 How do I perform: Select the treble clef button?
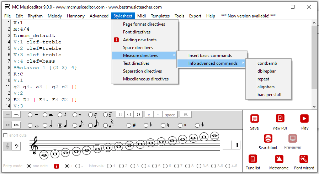[7, 146]
